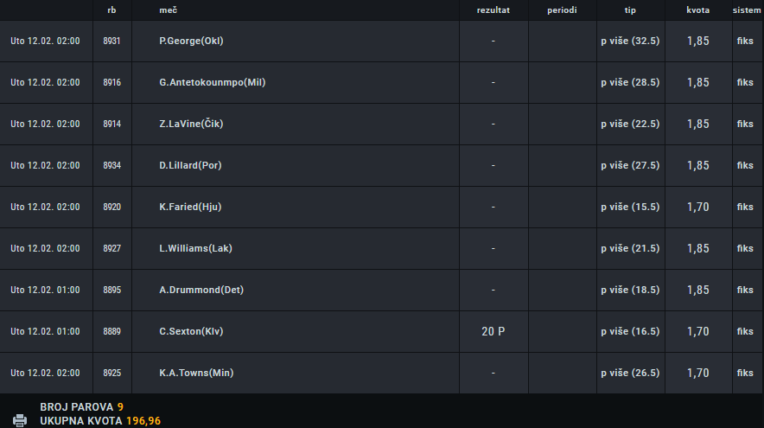
Task: Open the G.Antetokounmpo(Mil) match entry
Action: pyautogui.click(x=212, y=82)
